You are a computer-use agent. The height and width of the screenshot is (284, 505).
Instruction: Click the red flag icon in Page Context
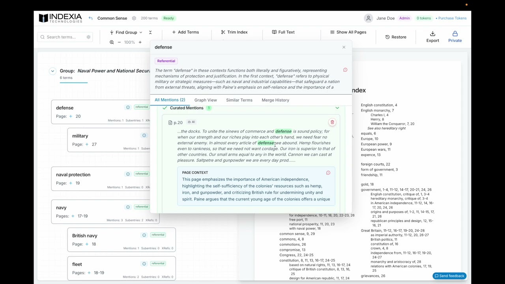[x=328, y=173]
